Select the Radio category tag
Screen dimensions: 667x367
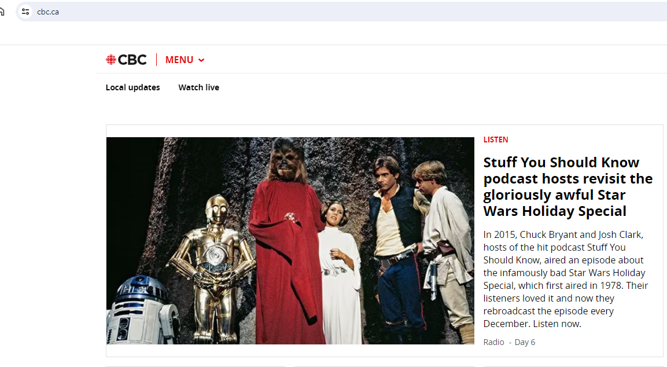point(493,342)
